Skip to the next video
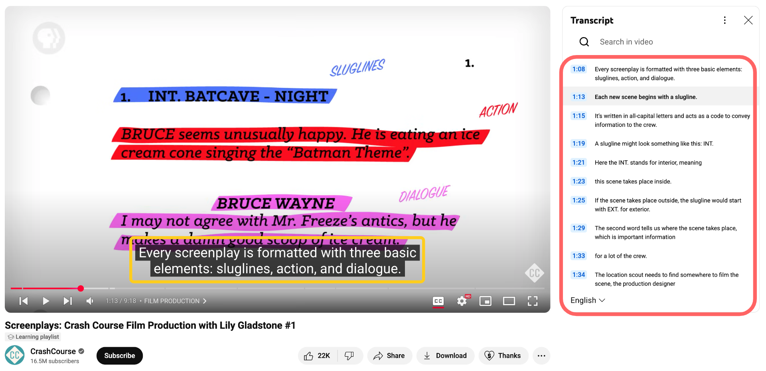Image resolution: width=766 pixels, height=371 pixels. click(x=68, y=301)
